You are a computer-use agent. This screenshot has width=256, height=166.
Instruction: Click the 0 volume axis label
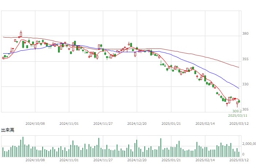243,154
